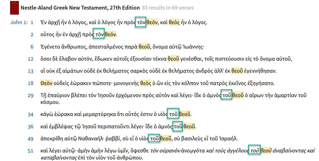Click highlighted θεοῦ in verse 29
This screenshot has height=161, width=319.
pos(238,95)
